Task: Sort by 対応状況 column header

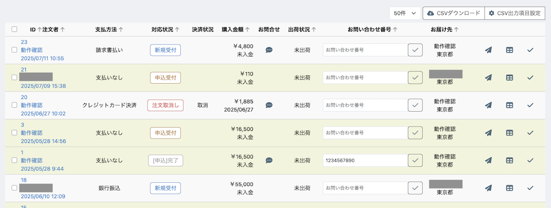Action: pyautogui.click(x=165, y=30)
